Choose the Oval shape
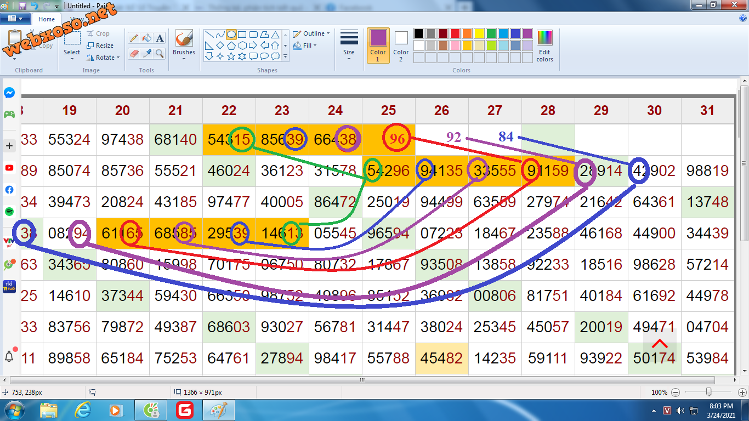Viewport: 749px width, 421px height. coord(231,35)
